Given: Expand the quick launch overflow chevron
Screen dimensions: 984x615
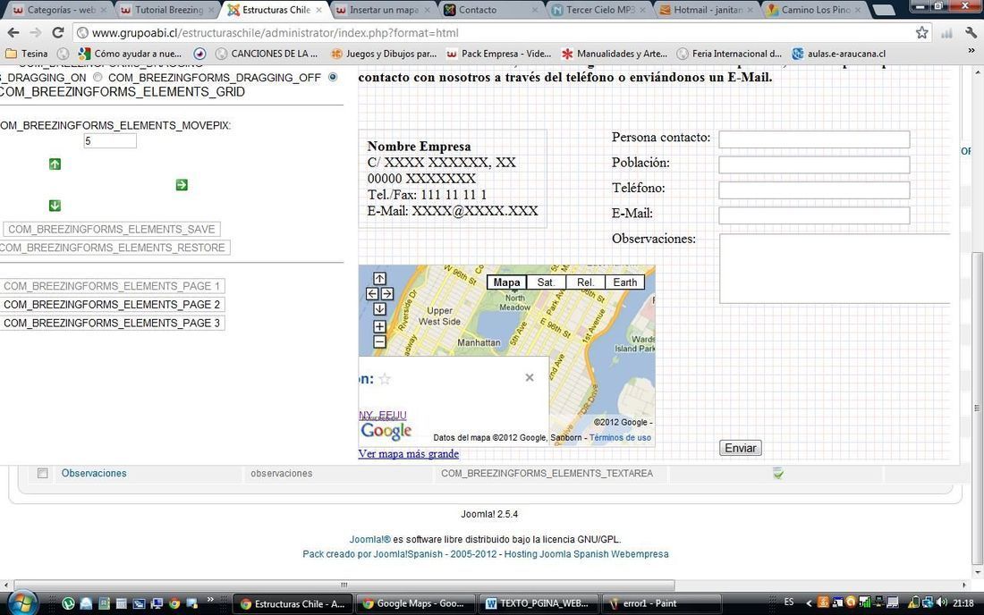Looking at the screenshot, I should coord(210,600).
